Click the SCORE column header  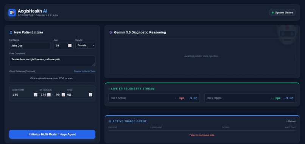click(x=226, y=127)
